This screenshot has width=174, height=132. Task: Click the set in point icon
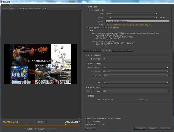tap(27, 122)
